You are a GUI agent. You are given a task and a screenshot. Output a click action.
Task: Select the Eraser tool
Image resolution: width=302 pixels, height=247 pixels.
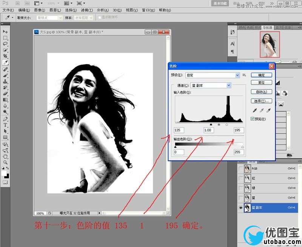pos(5,94)
